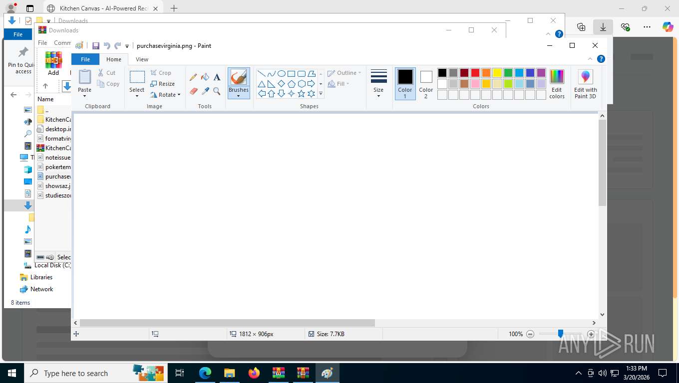Choose the Rectangle shape
The width and height of the screenshot is (679, 383).
(292, 73)
